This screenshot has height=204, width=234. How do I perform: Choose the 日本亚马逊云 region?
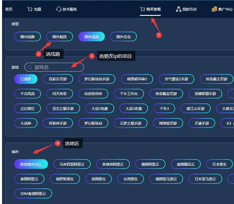click(x=205, y=179)
